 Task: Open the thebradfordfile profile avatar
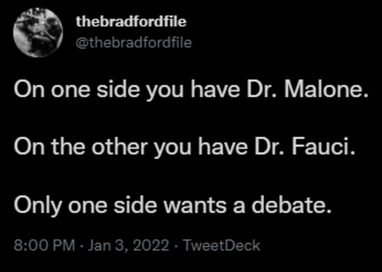click(38, 33)
